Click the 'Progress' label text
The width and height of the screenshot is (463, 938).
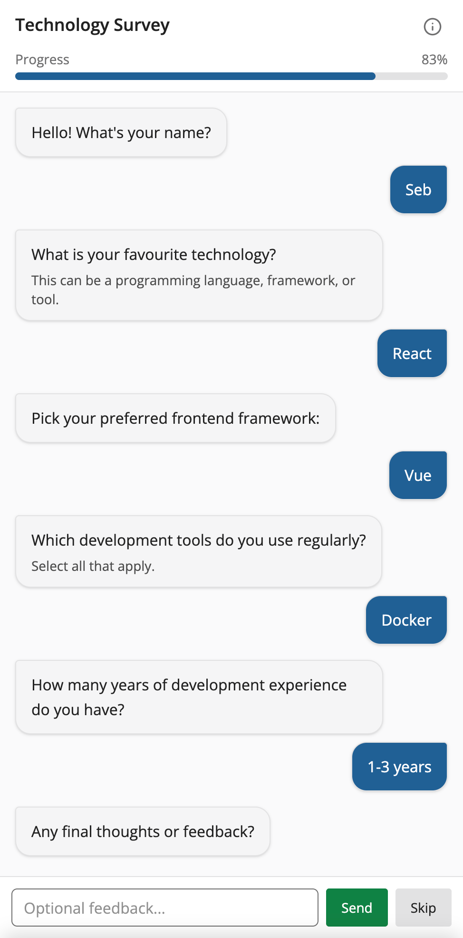point(42,60)
